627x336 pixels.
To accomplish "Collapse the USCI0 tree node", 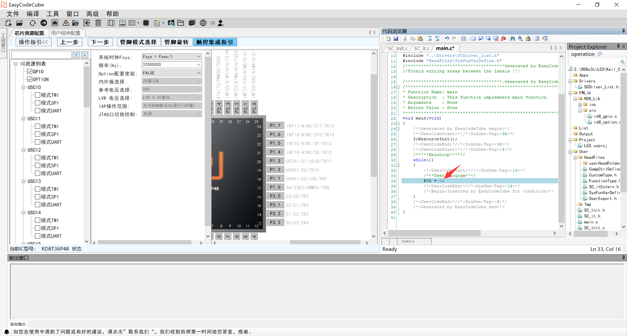I will [x=24, y=87].
